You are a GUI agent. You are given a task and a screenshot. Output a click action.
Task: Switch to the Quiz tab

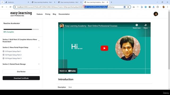tap(70, 87)
